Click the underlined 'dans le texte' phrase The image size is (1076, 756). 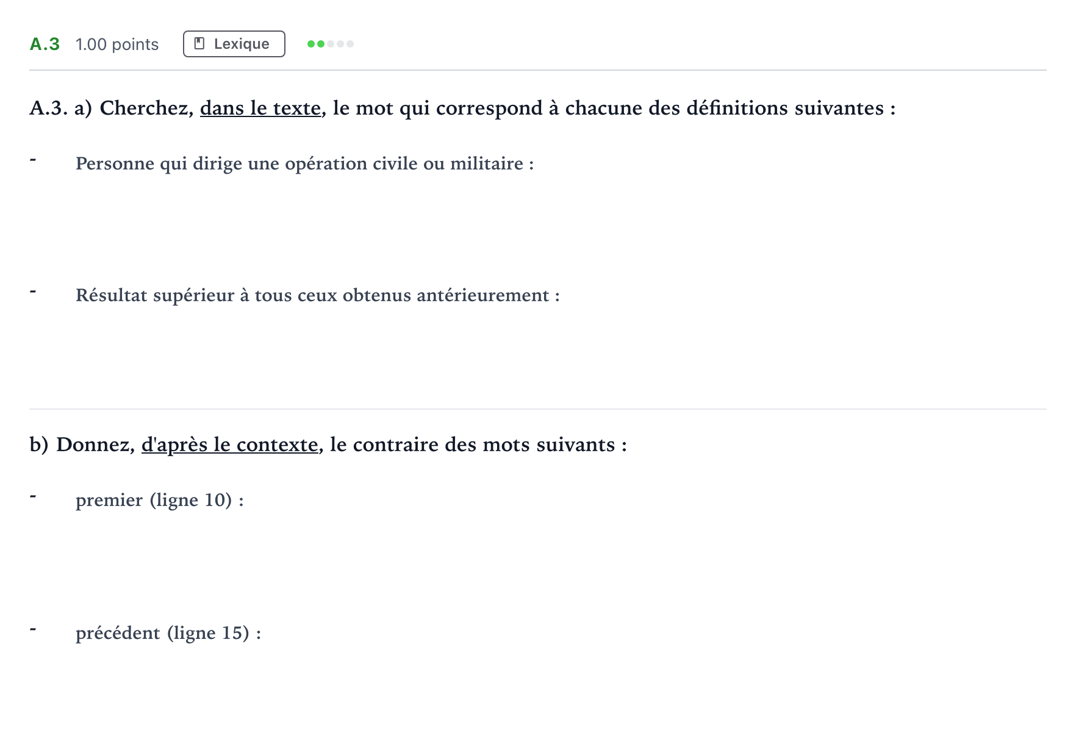(260, 108)
